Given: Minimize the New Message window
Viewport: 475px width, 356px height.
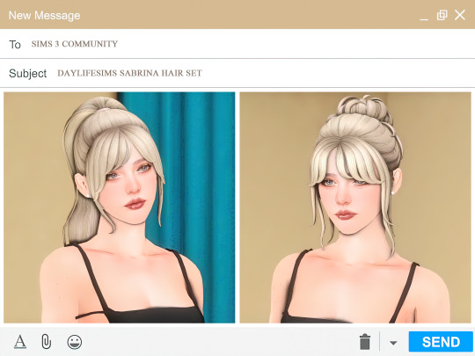Looking at the screenshot, I should click(x=424, y=19).
